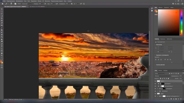
Task: Open the layer blend mode dropdown
Action: pyautogui.click(x=162, y=76)
